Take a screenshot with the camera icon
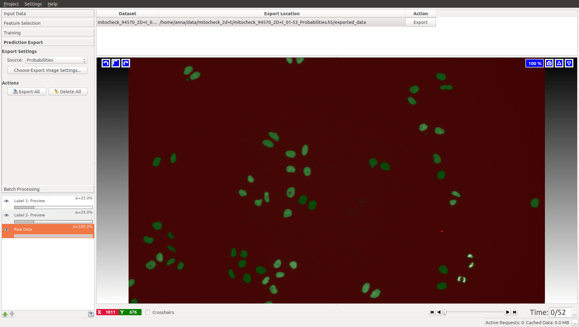 point(549,63)
